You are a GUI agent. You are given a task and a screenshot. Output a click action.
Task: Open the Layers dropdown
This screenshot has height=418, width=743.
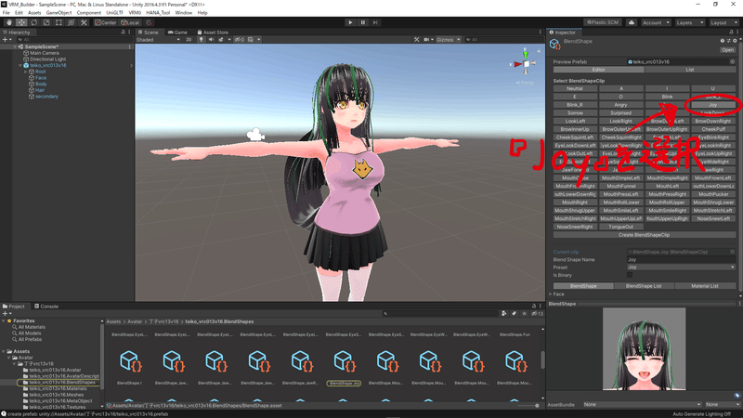pos(689,22)
